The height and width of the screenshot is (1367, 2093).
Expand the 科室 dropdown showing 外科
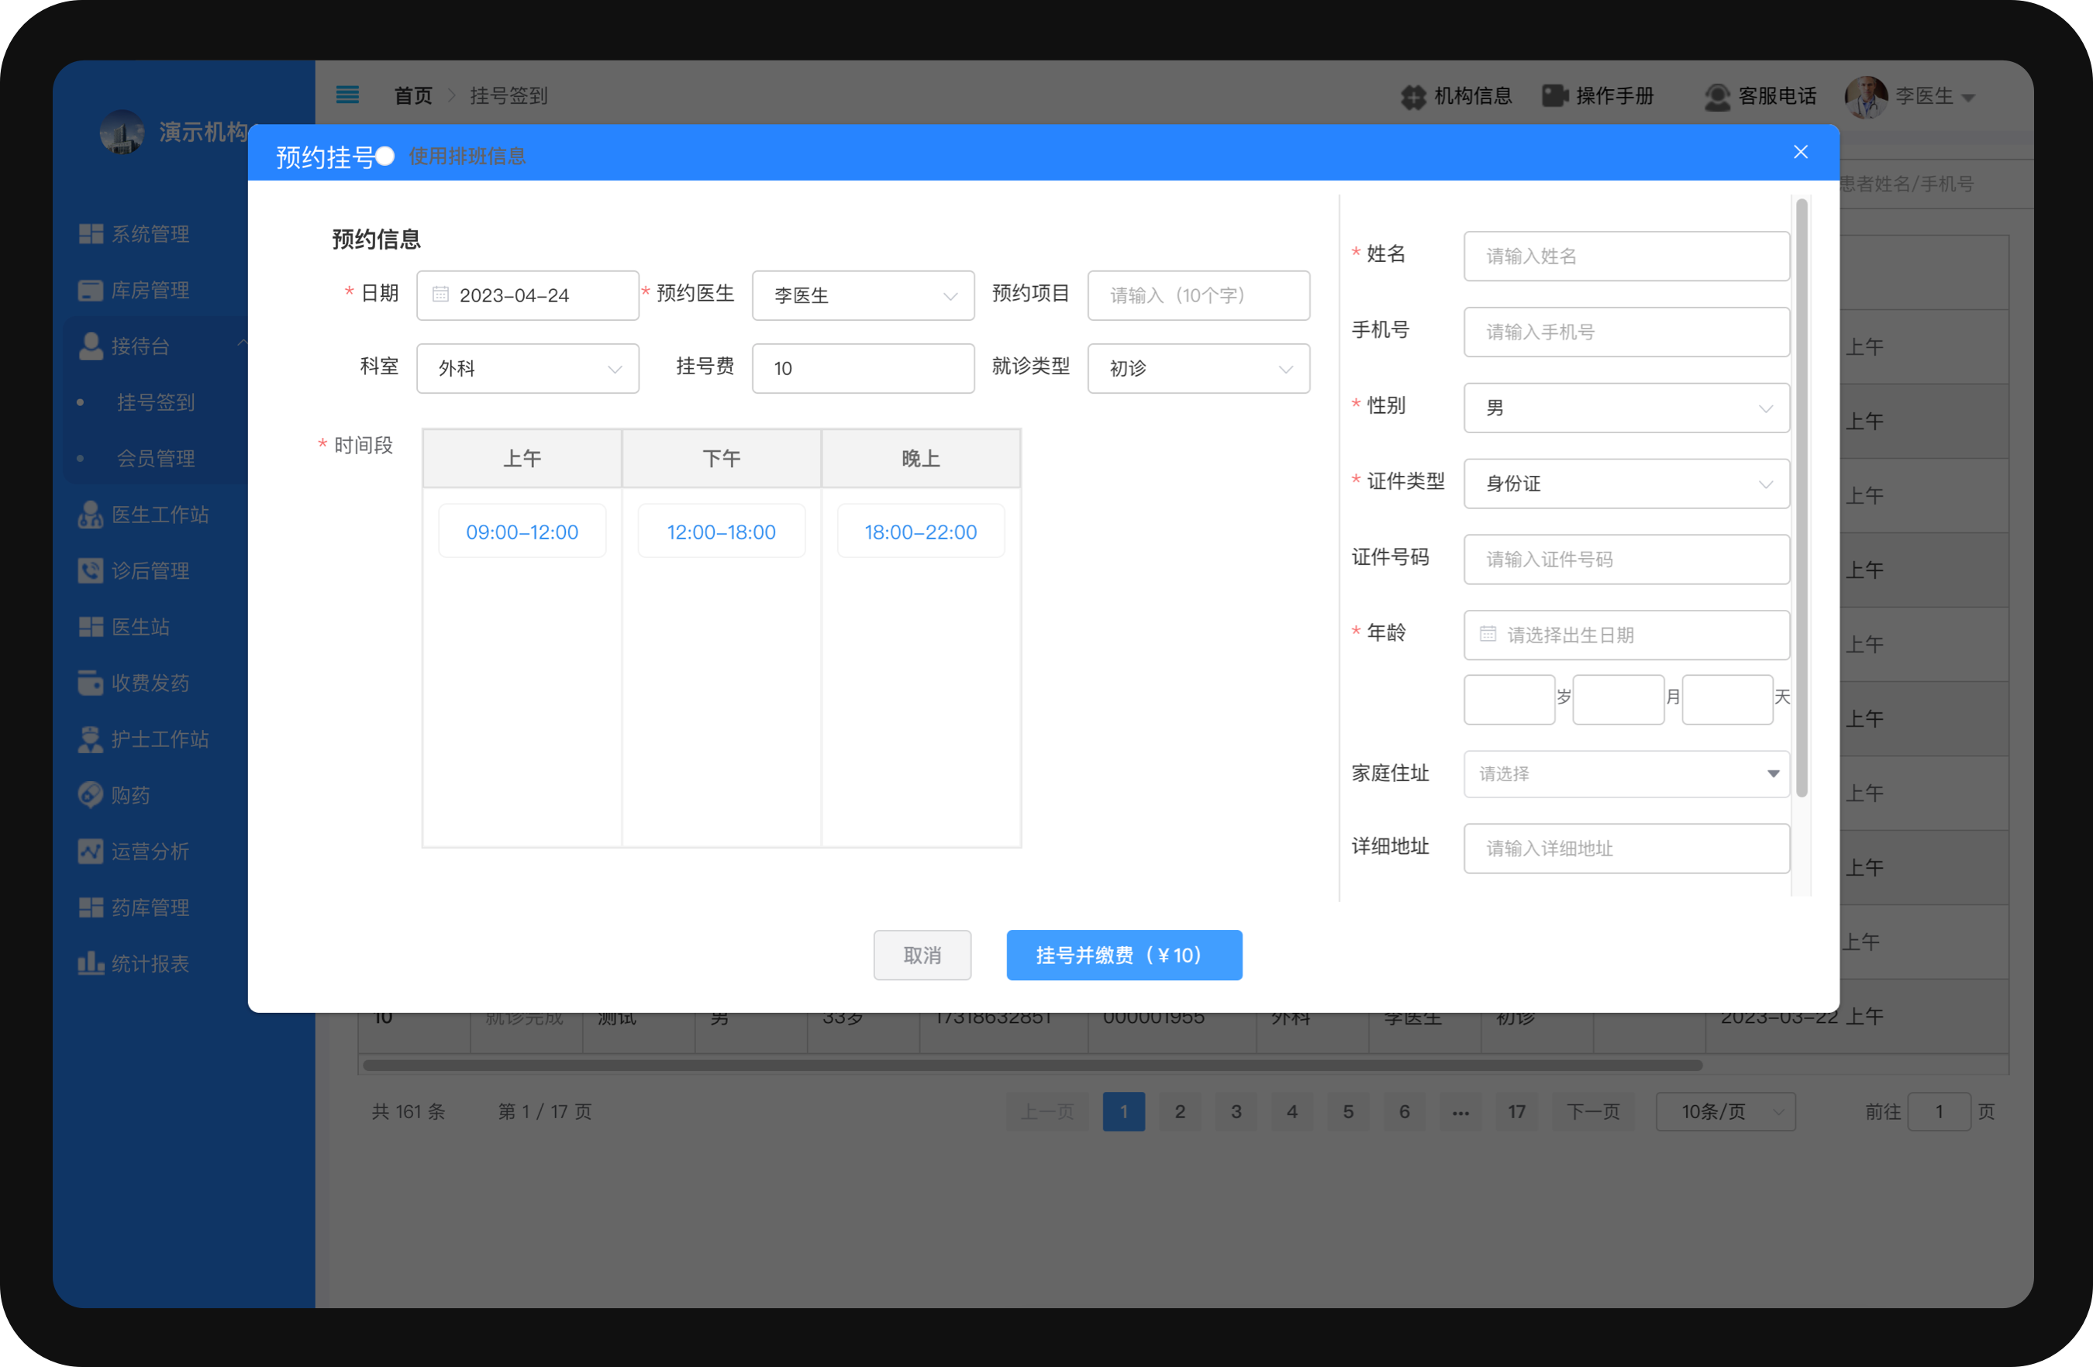527,368
